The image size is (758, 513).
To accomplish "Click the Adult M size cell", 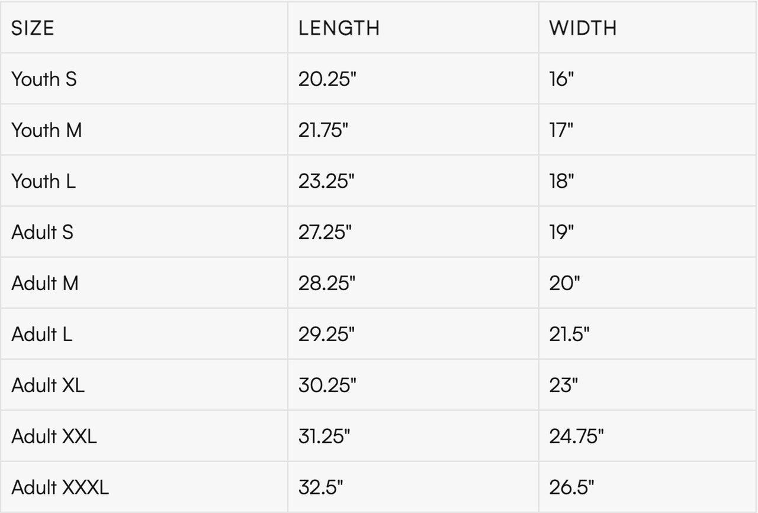I will tap(44, 283).
